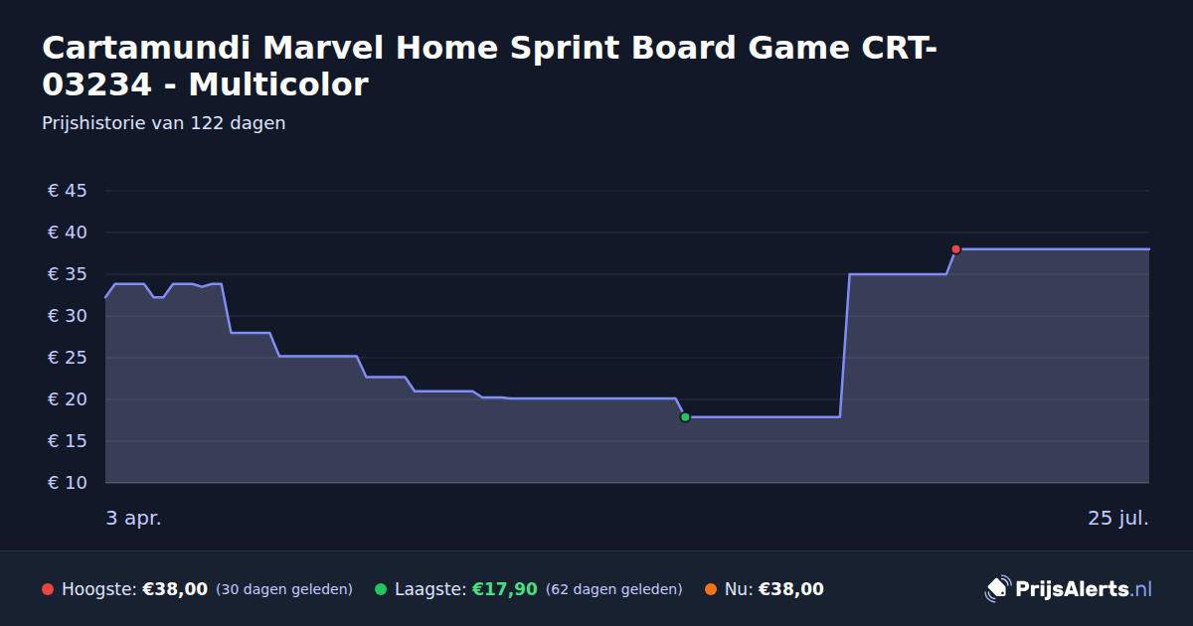This screenshot has width=1193, height=626.
Task: Click the 62 dagen geleden note
Action: [614, 589]
